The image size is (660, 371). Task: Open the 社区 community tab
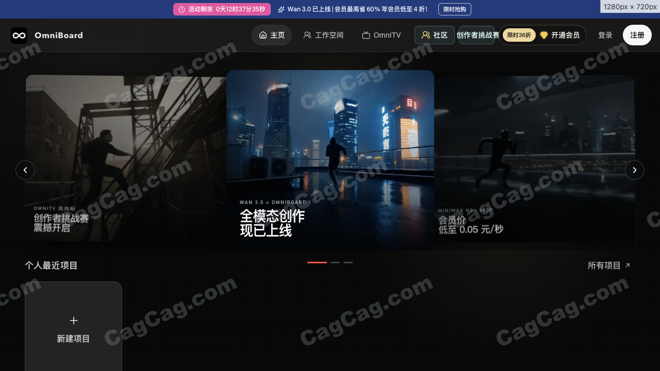tap(435, 35)
